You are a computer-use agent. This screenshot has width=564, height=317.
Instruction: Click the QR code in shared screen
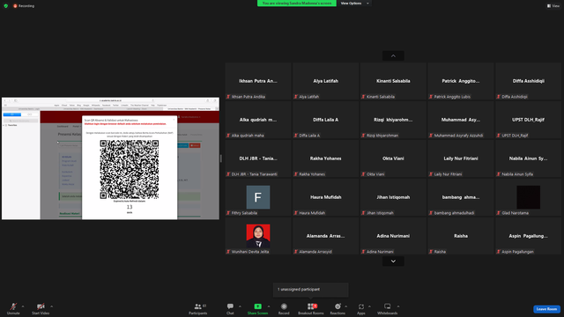[x=130, y=169]
